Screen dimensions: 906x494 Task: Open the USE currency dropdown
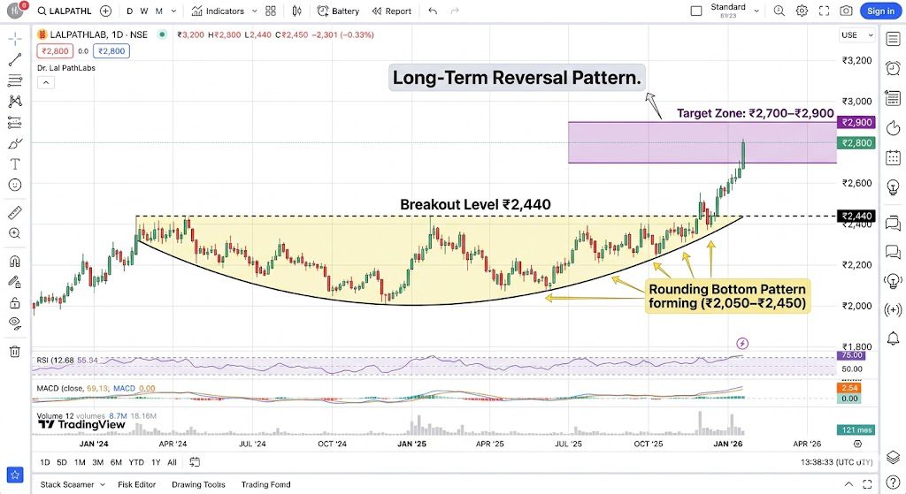(857, 35)
